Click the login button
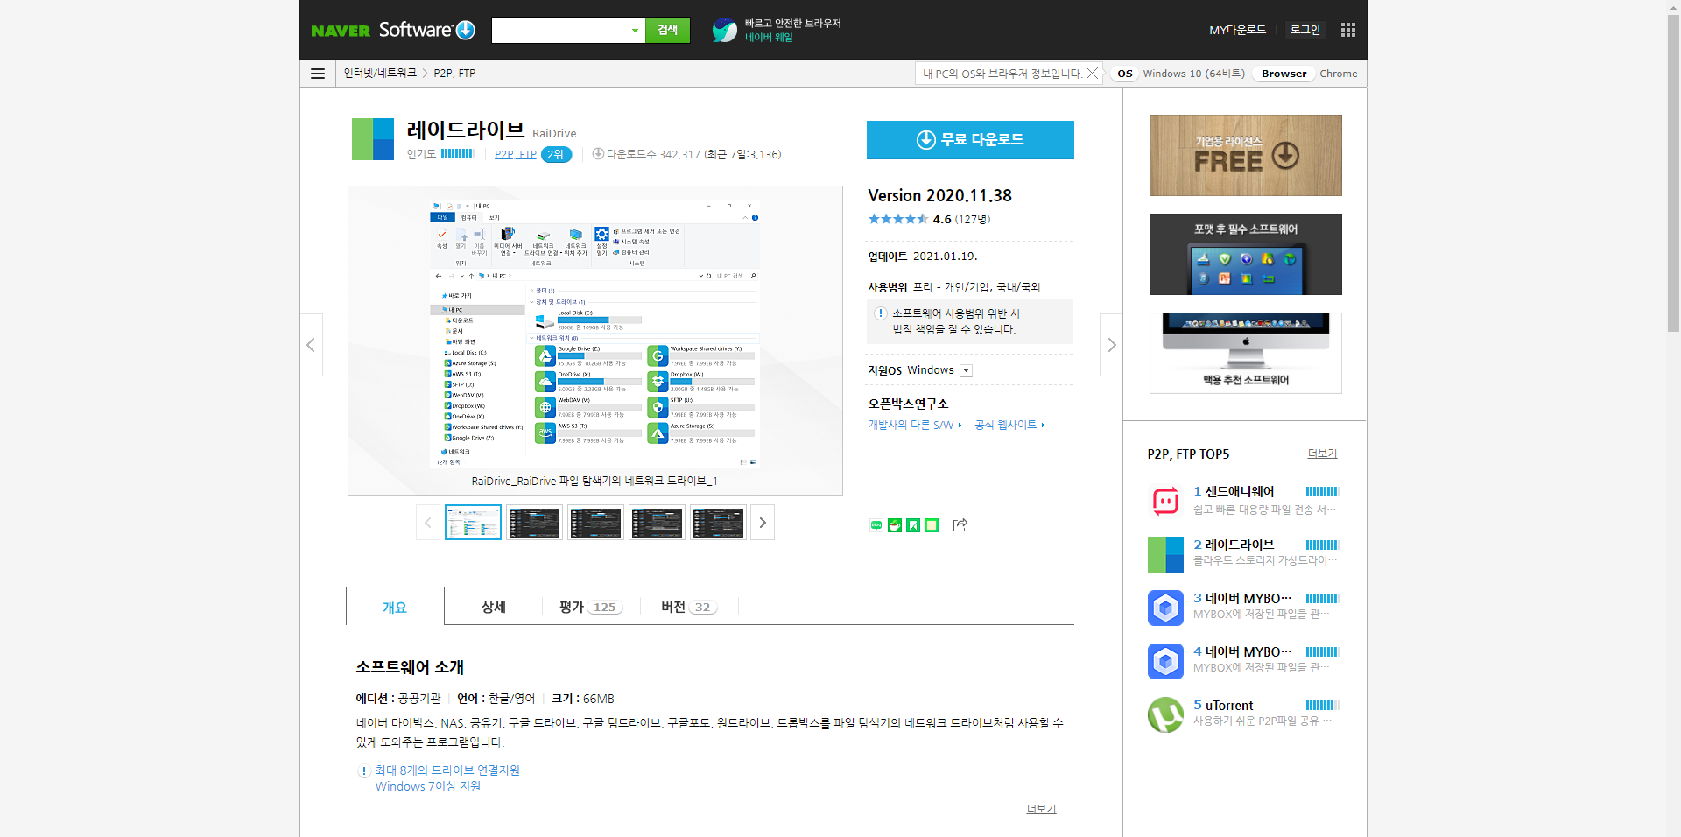 tap(1305, 30)
